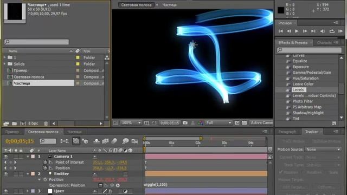Open the Motion Source dropdown
This screenshot has height=195, width=347.
323,149
